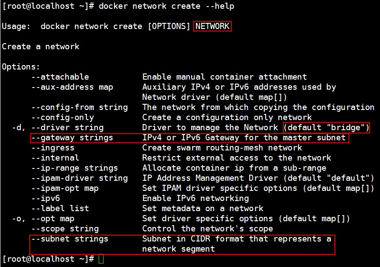
Task: Click the red-boxed NETWORK argument in Usage
Action: tap(212, 26)
